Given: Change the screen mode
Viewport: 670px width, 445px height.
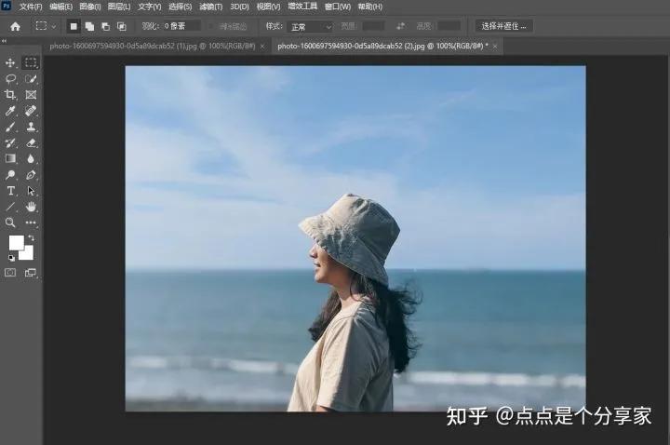Looking at the screenshot, I should 31,273.
